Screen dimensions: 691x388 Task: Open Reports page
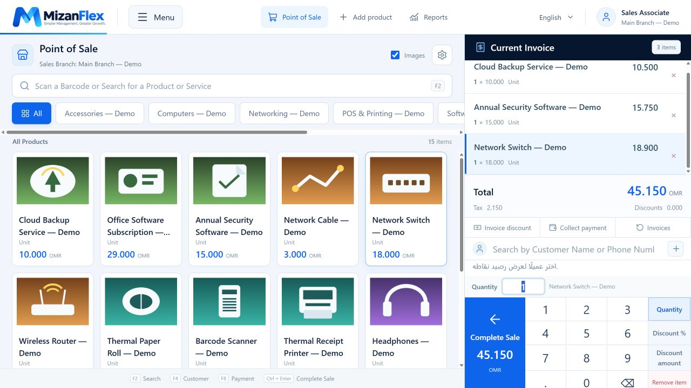(x=429, y=17)
